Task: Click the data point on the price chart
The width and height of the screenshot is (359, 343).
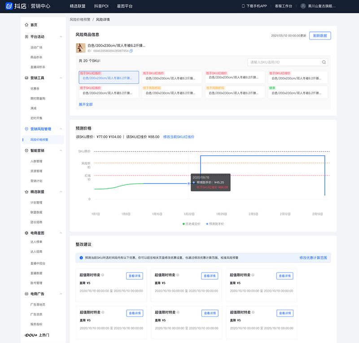Action: click(x=188, y=183)
